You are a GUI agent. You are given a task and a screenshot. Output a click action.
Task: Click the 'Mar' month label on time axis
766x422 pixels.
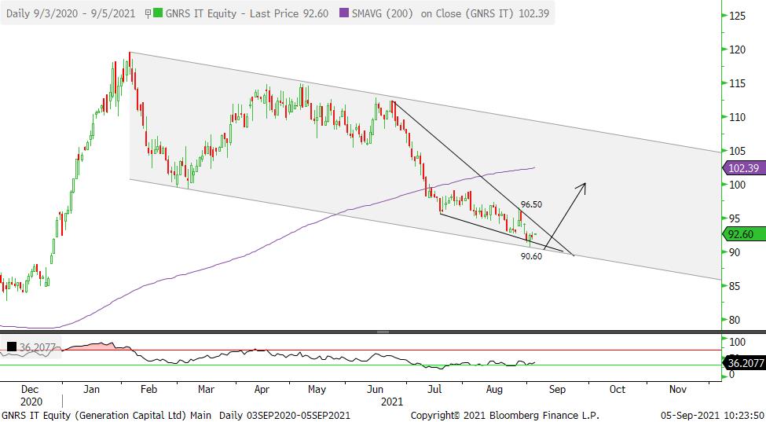coord(206,390)
